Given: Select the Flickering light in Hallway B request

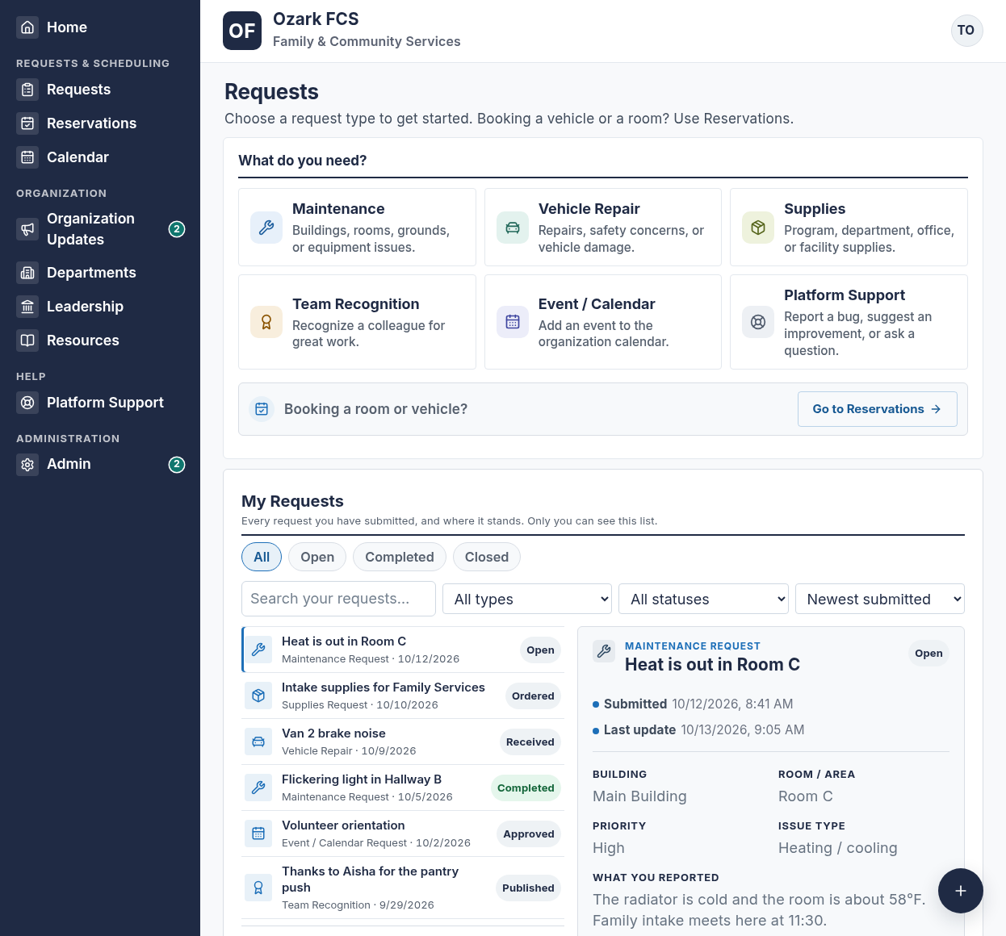Looking at the screenshot, I should pos(403,788).
